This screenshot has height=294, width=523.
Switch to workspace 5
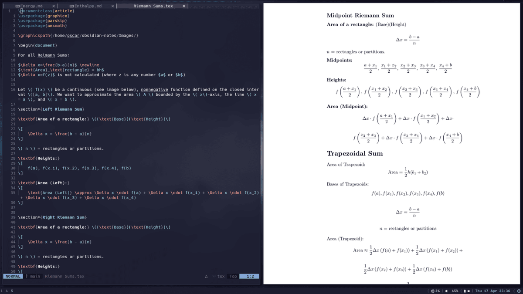pyautogui.click(x=12, y=291)
